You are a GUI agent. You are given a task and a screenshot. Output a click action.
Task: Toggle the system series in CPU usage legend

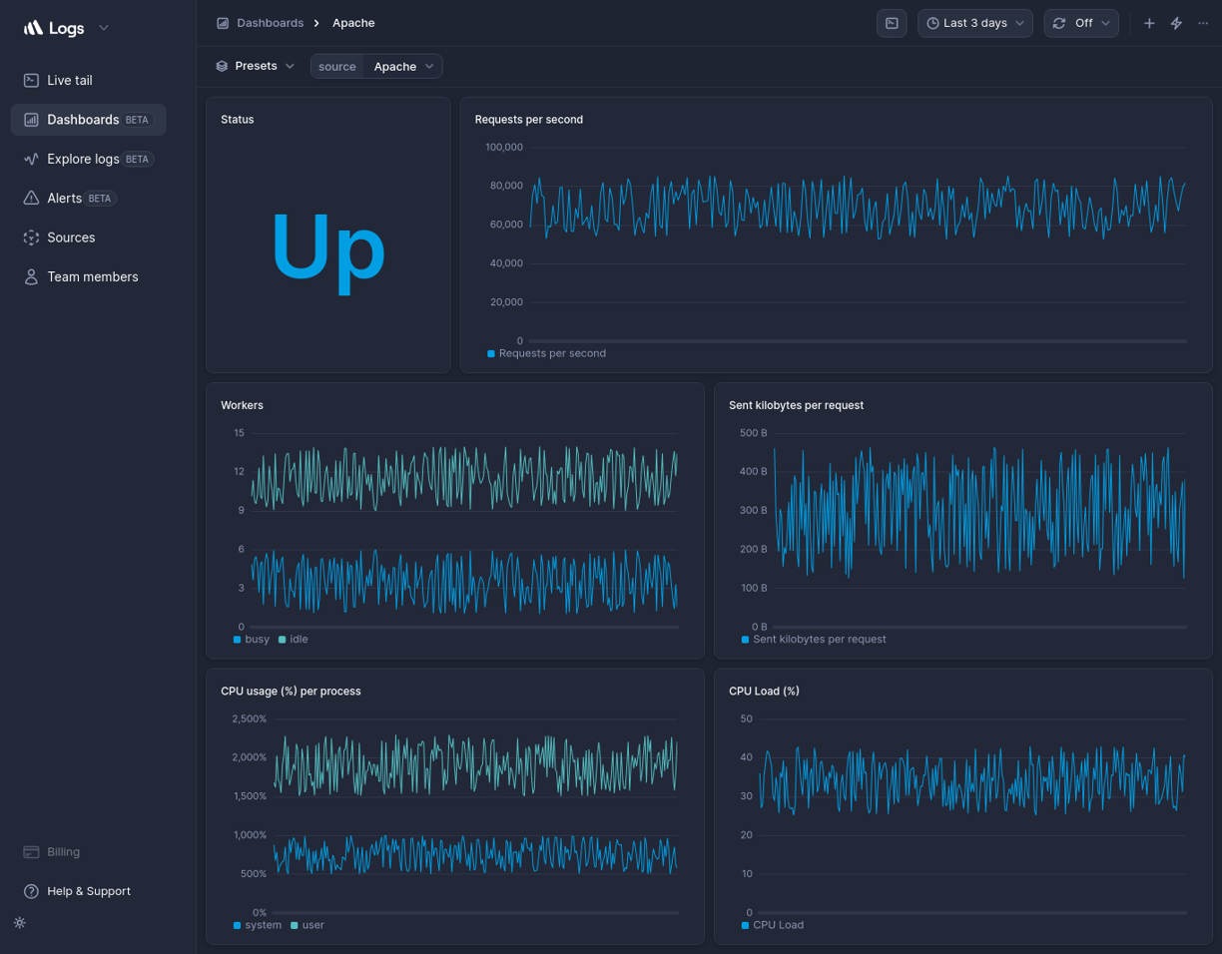pos(258,925)
